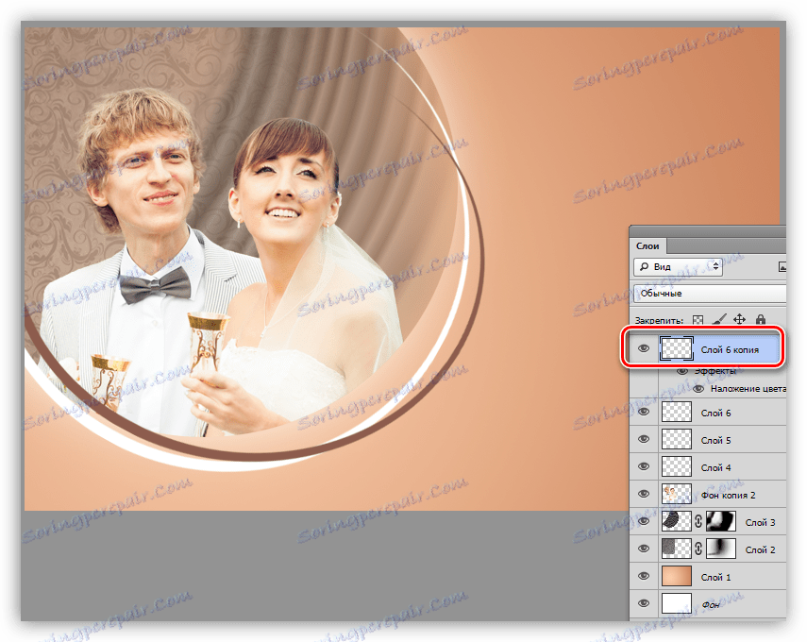807x642 pixels.
Task: Select layer named Слой 3
Action: 760,522
